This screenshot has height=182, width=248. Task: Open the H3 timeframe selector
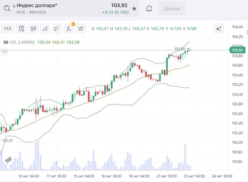point(8,29)
